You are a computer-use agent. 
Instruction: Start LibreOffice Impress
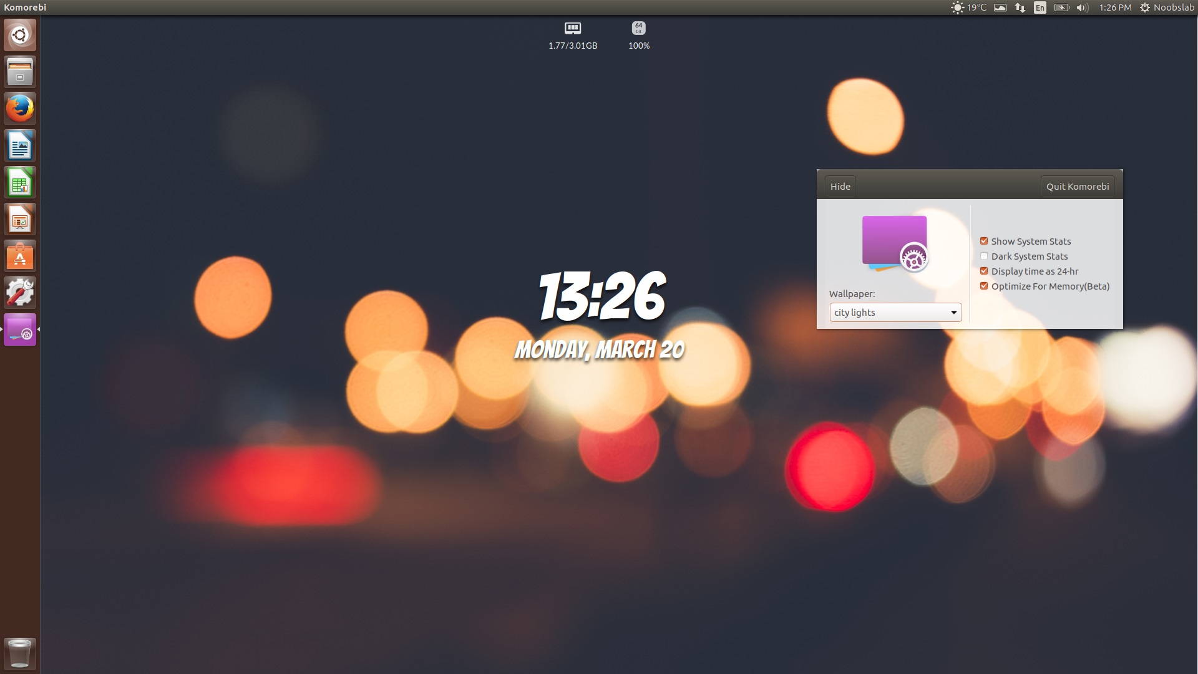[19, 218]
